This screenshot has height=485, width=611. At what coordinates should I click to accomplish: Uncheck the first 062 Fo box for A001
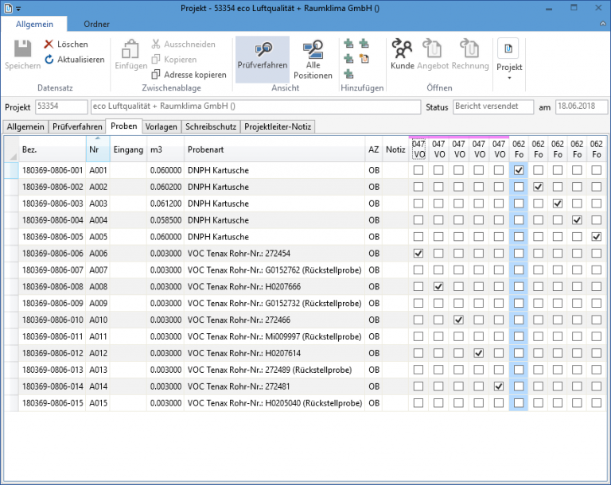coord(519,170)
